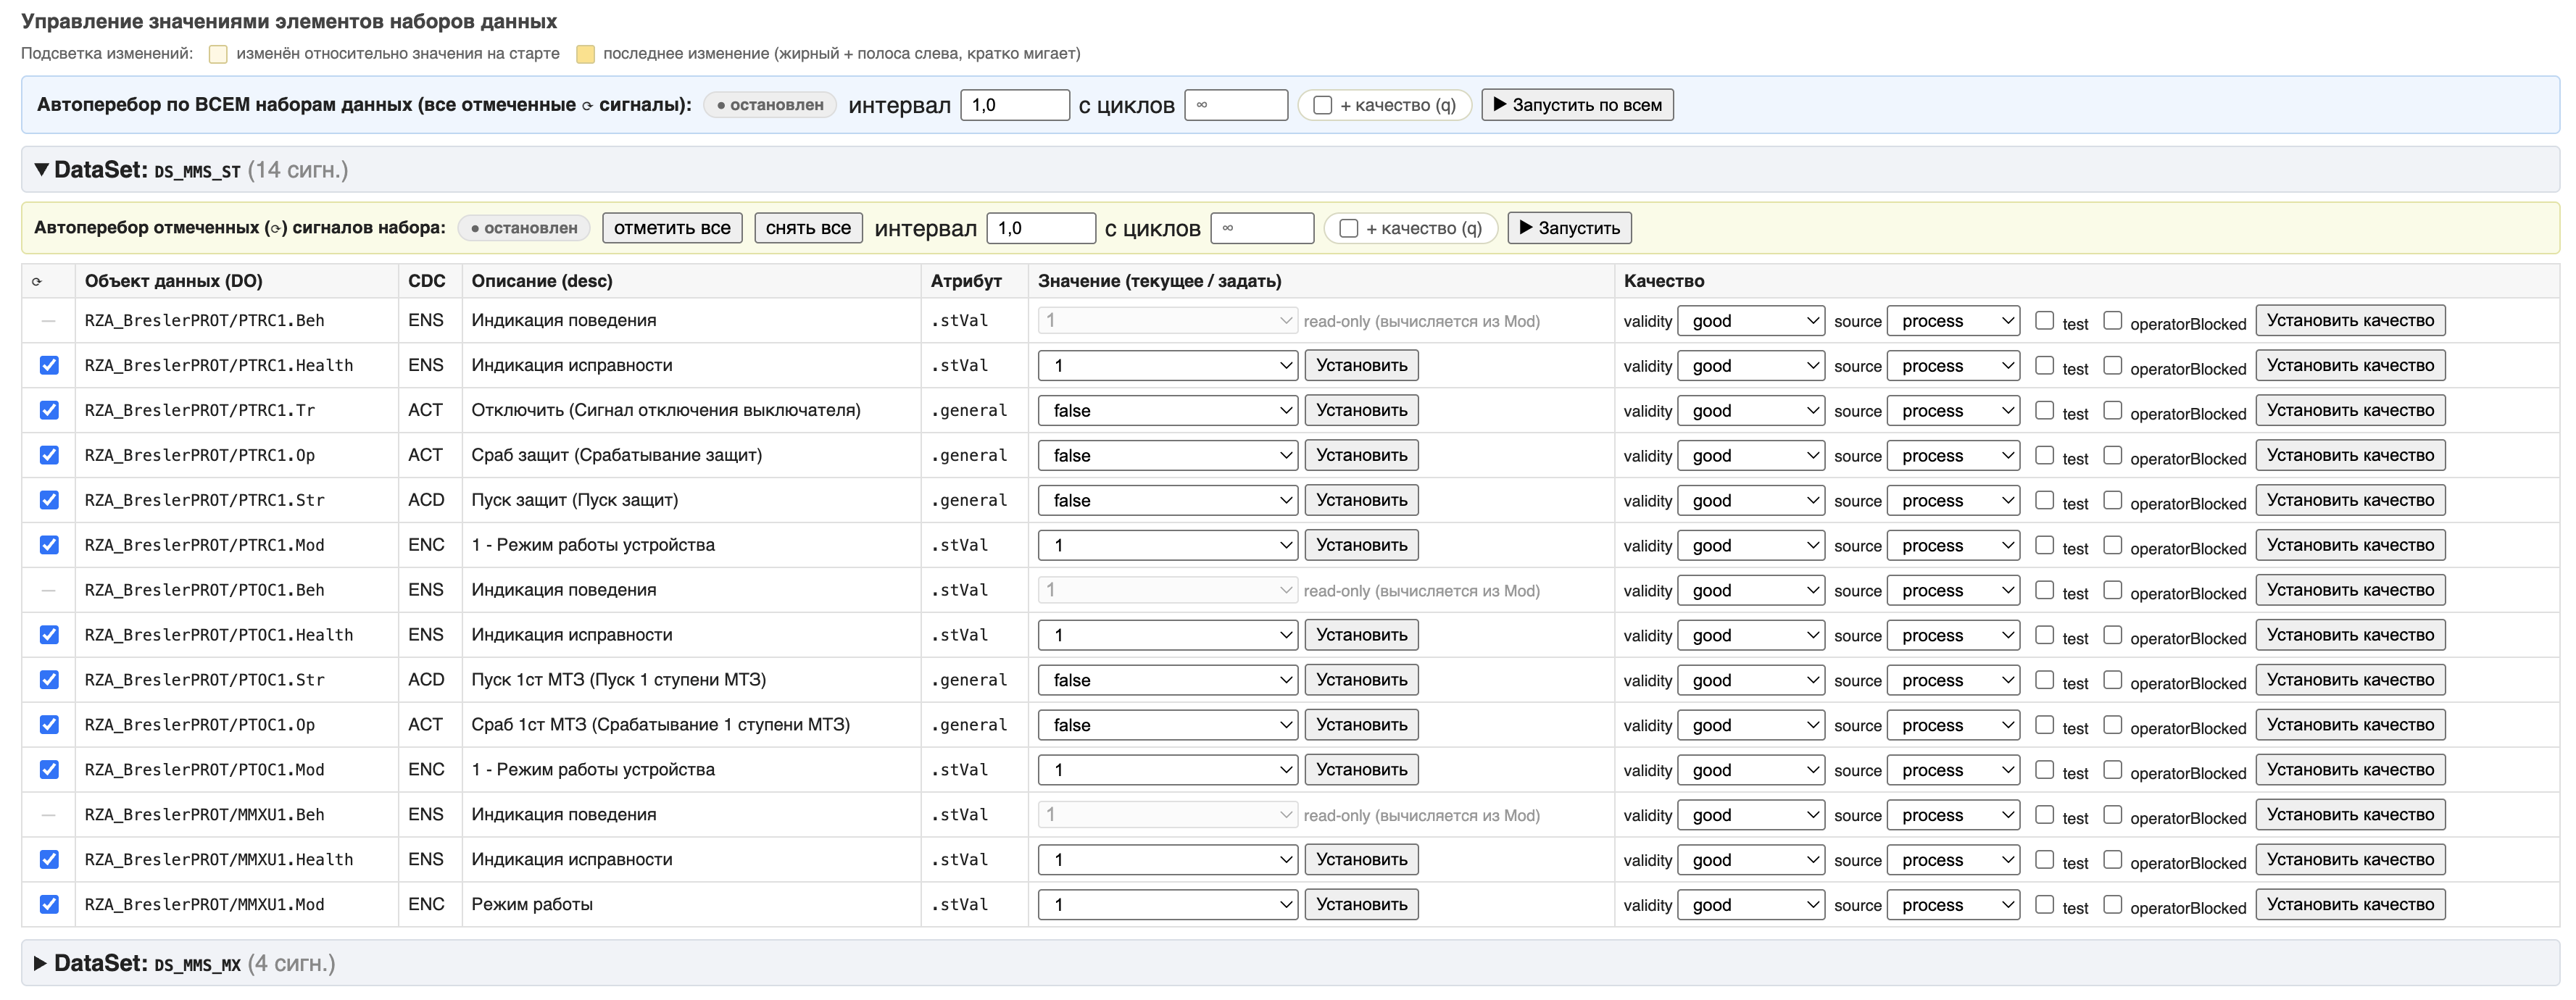Click the dataset-level Запустить button
2576x1000 pixels.
click(x=1569, y=228)
